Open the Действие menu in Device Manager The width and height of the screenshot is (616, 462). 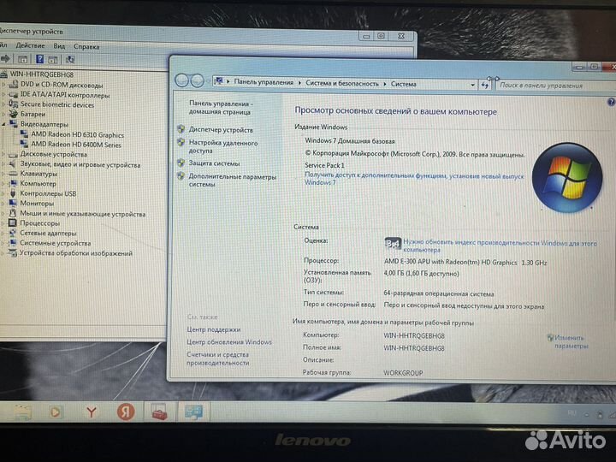coord(30,45)
